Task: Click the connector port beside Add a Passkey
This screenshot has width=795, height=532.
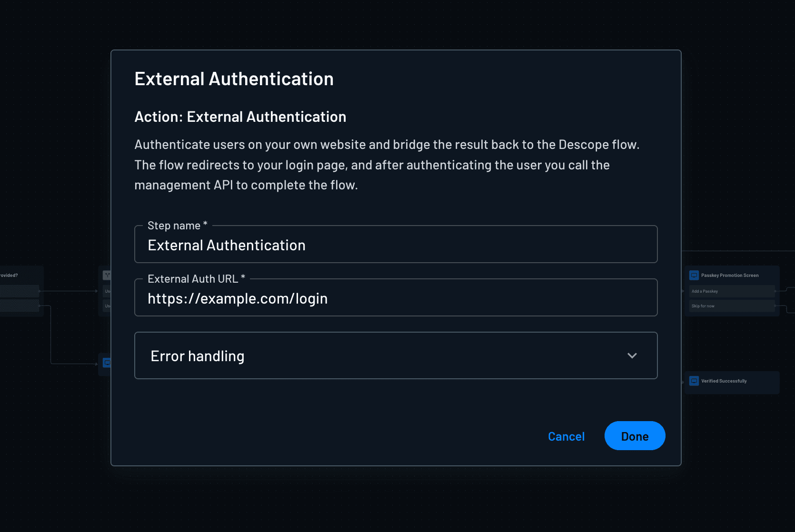Action: point(775,291)
